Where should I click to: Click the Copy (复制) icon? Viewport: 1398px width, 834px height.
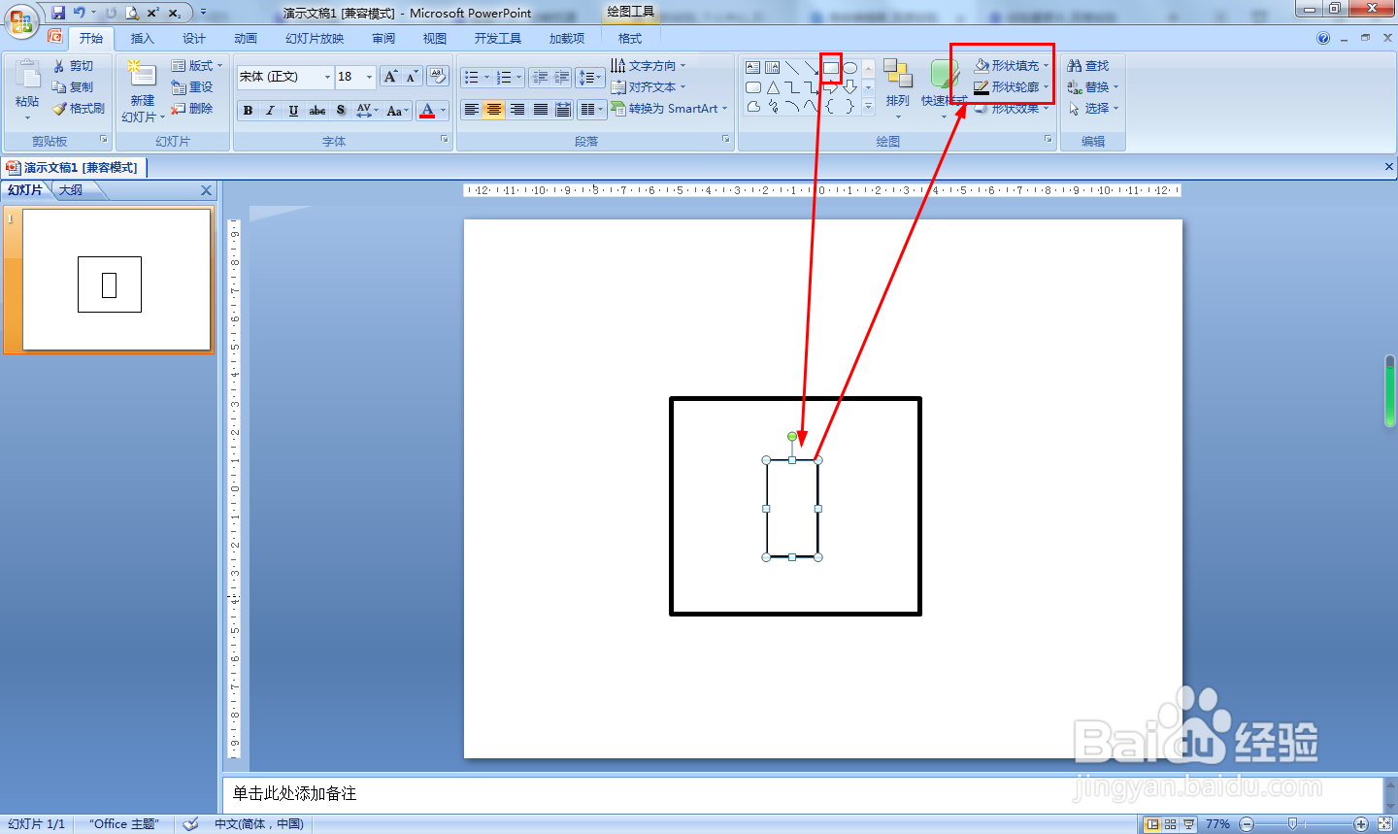(59, 87)
